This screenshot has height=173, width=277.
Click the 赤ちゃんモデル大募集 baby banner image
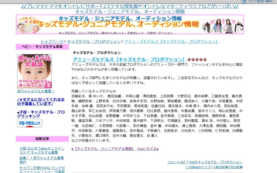click(x=34, y=71)
